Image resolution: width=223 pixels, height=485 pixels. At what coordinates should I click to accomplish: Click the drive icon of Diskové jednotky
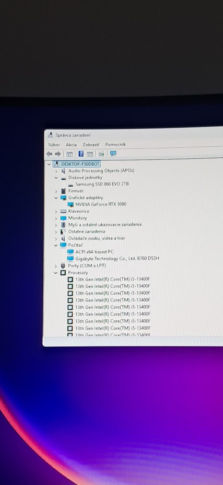pyautogui.click(x=63, y=178)
